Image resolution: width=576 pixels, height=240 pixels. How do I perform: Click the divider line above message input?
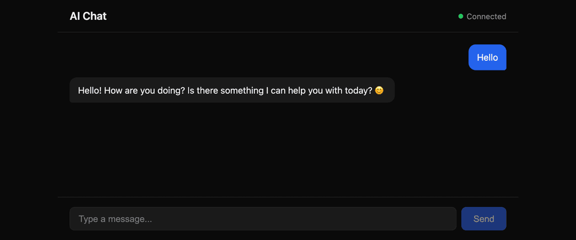288,197
